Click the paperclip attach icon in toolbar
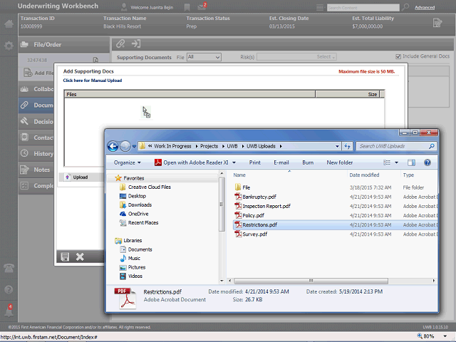 point(120,44)
